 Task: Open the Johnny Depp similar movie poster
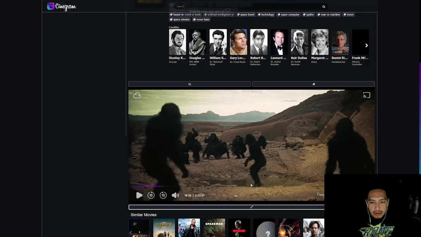(x=313, y=228)
